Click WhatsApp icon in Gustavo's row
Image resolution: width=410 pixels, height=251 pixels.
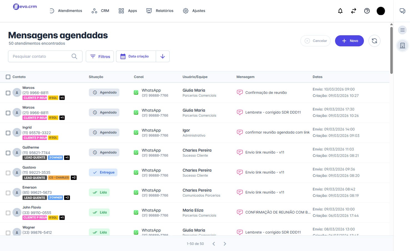[136, 172]
